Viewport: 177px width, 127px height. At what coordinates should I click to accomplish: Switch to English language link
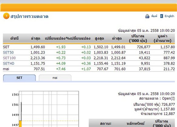pos(169,16)
